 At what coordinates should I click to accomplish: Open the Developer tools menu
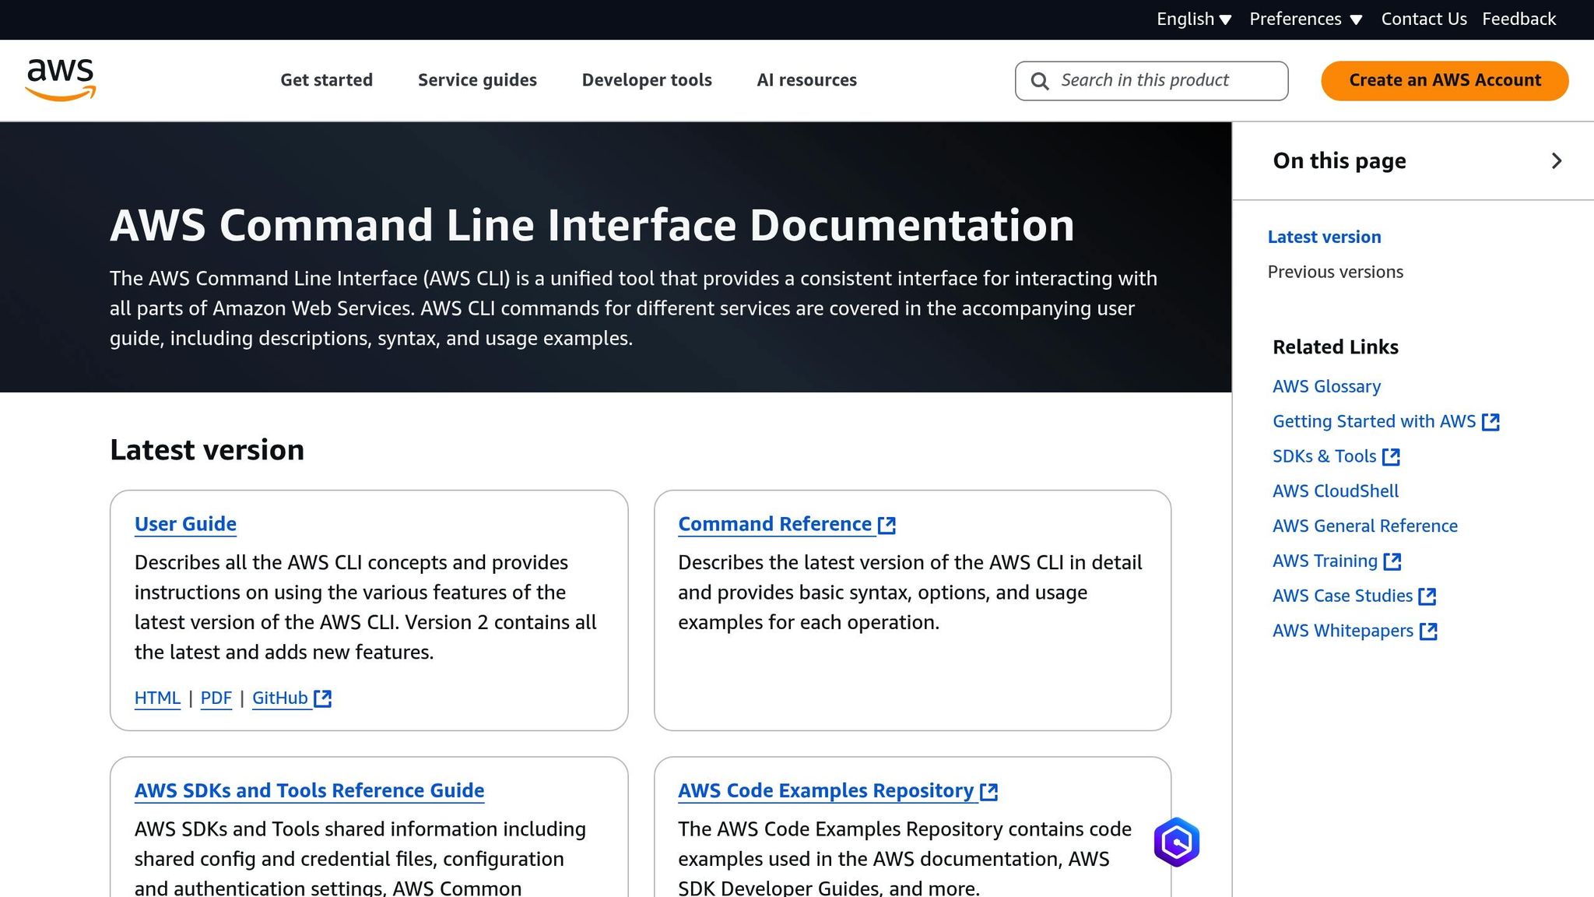[x=647, y=80]
